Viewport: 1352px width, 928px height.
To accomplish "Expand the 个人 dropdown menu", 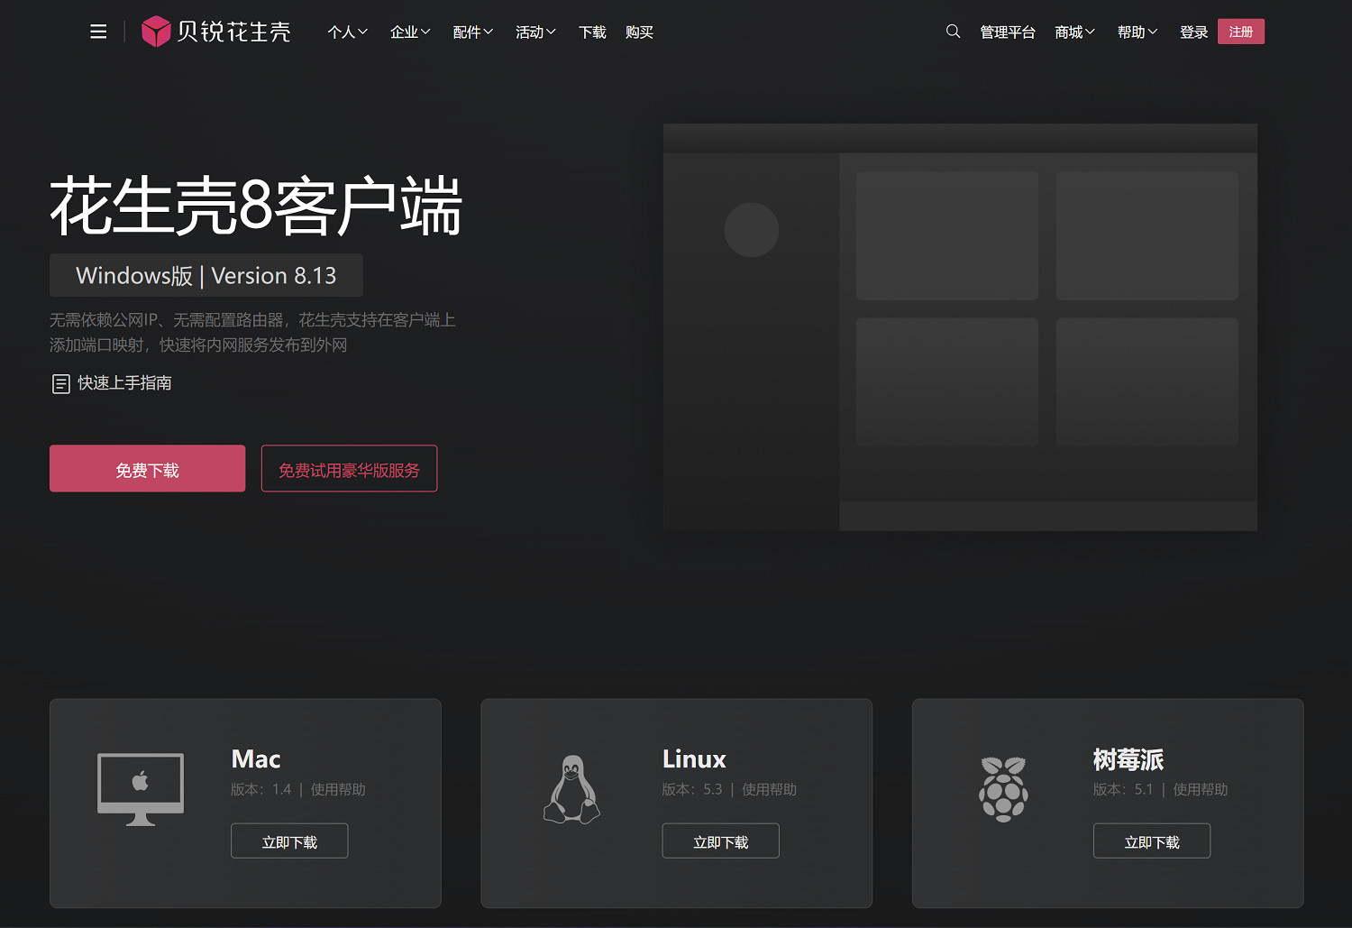I will (347, 32).
